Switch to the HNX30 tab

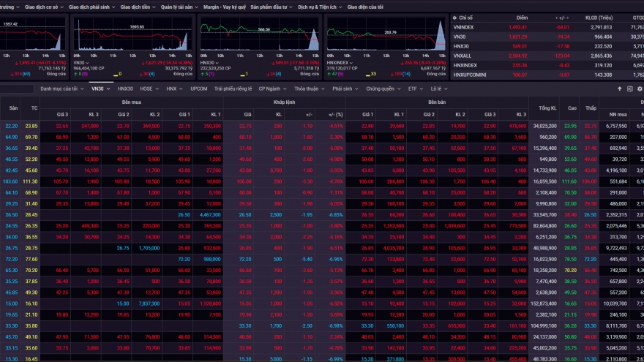(125, 88)
